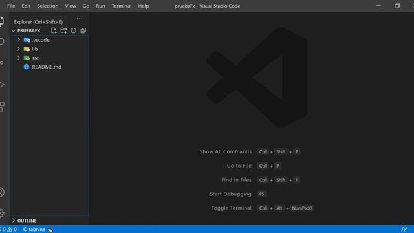The image size is (414, 233).
Task: Open the View menu
Action: click(x=71, y=6)
